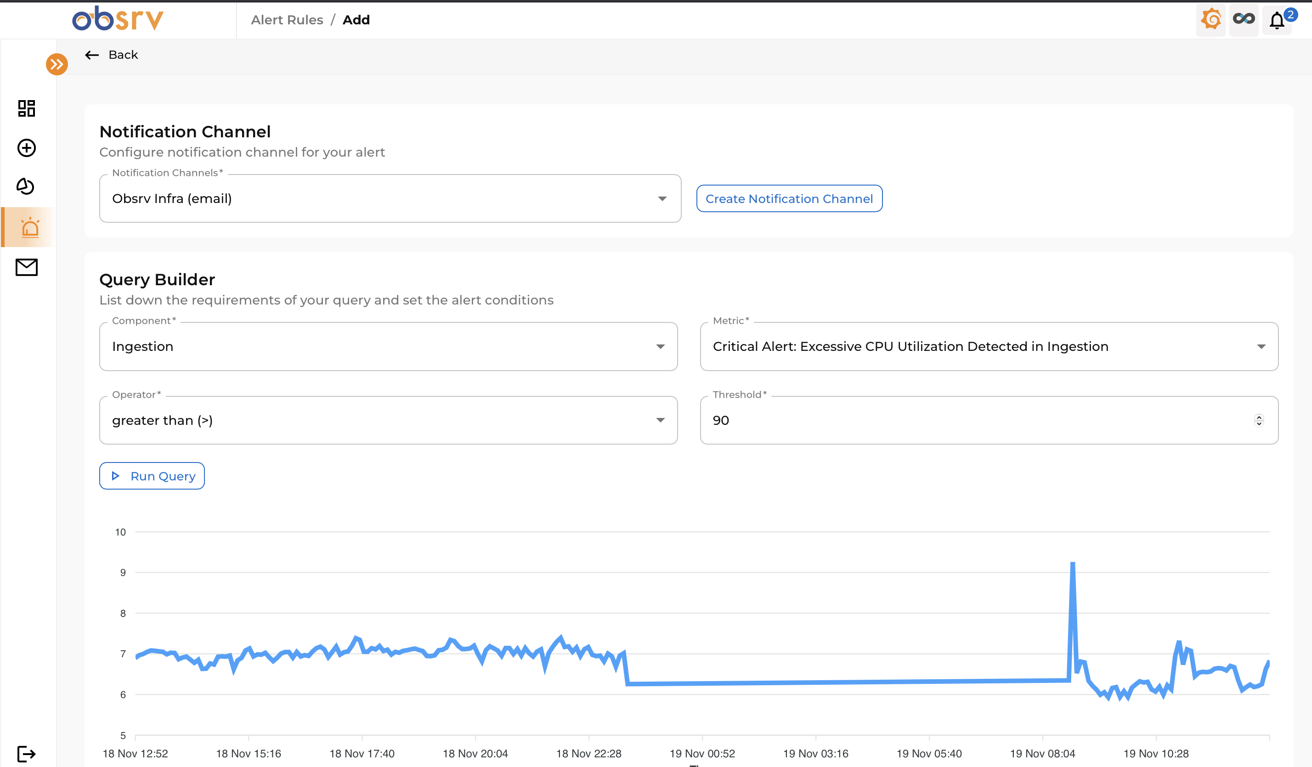The image size is (1312, 767).
Task: Select the alert siren icon in sidebar
Action: point(30,228)
